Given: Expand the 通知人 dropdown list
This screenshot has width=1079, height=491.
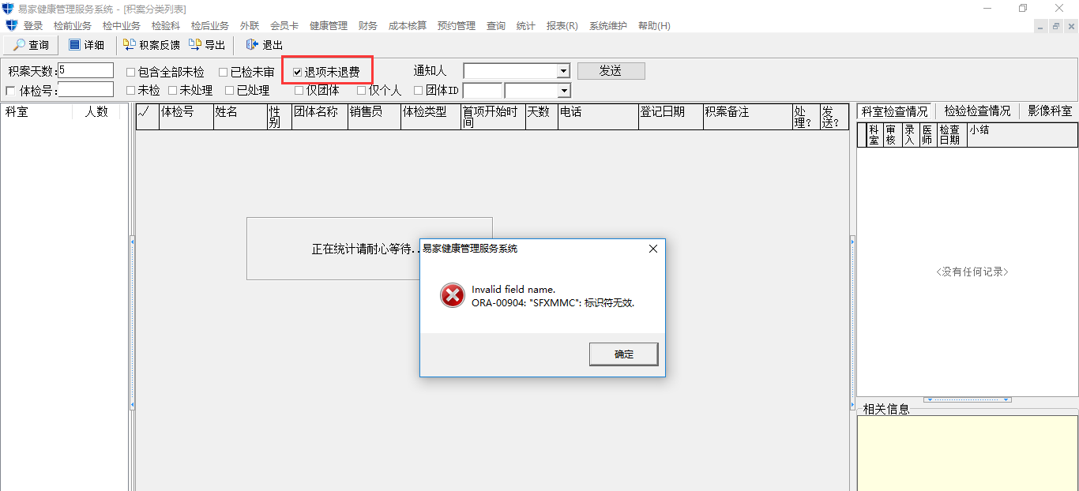Looking at the screenshot, I should coord(563,71).
